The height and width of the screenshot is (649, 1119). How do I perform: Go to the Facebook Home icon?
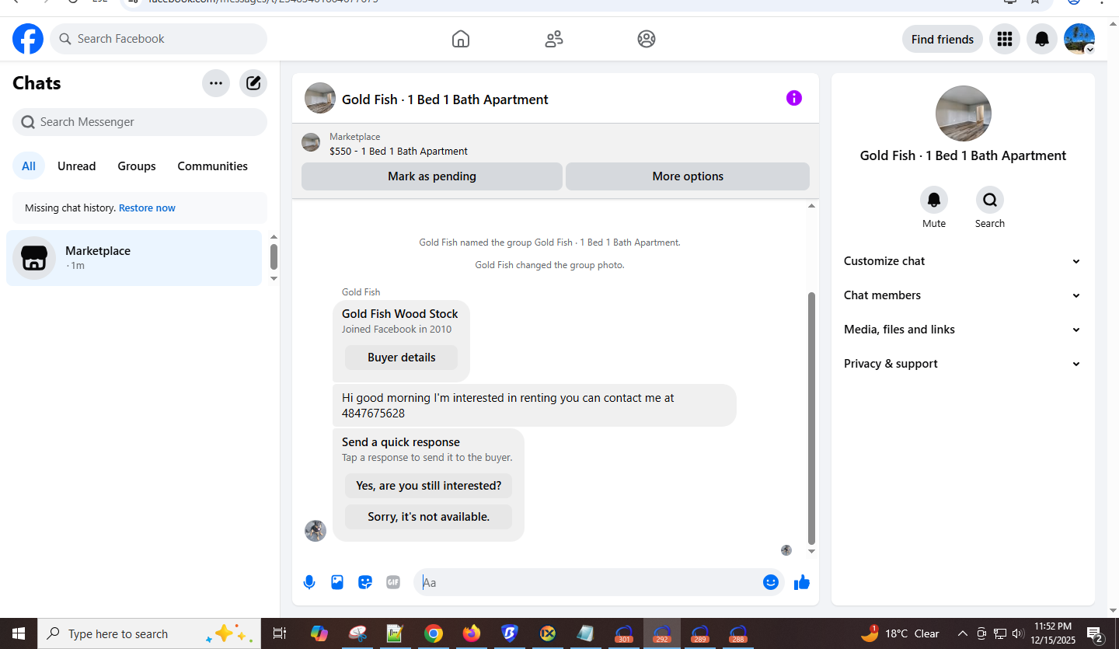461,39
